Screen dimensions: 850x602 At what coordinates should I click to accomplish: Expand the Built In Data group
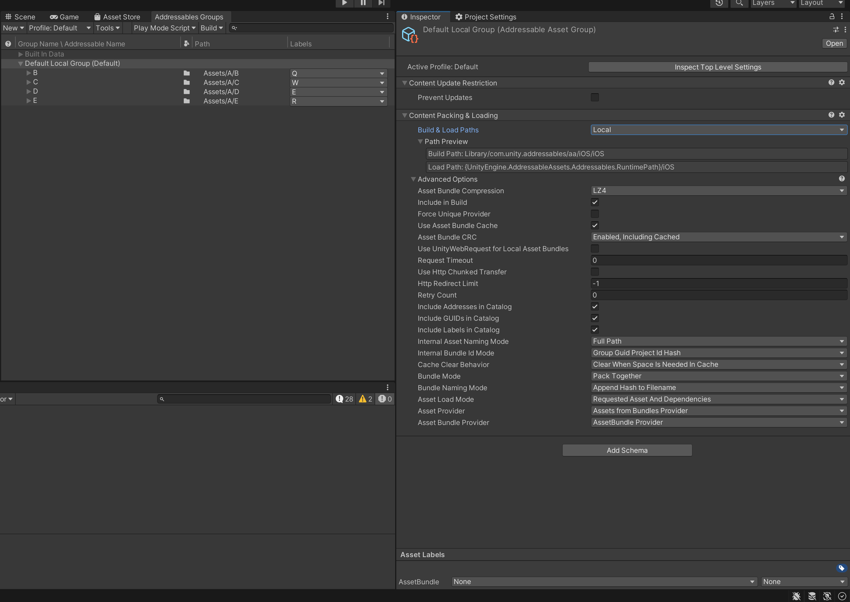pos(21,54)
